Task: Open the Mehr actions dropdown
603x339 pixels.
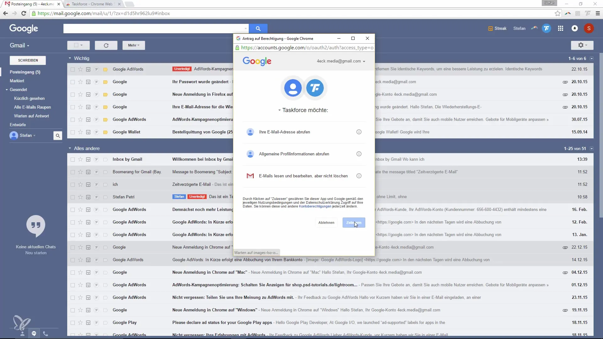Action: click(133, 45)
